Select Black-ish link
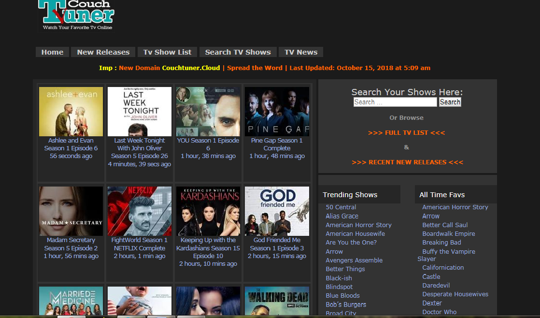This screenshot has height=318, width=540. [x=339, y=278]
